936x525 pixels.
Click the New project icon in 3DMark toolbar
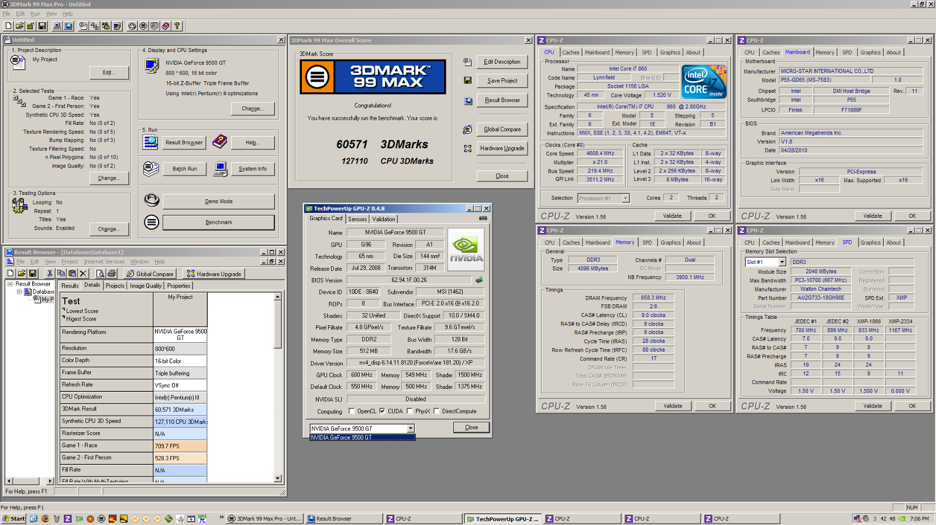(x=8, y=26)
